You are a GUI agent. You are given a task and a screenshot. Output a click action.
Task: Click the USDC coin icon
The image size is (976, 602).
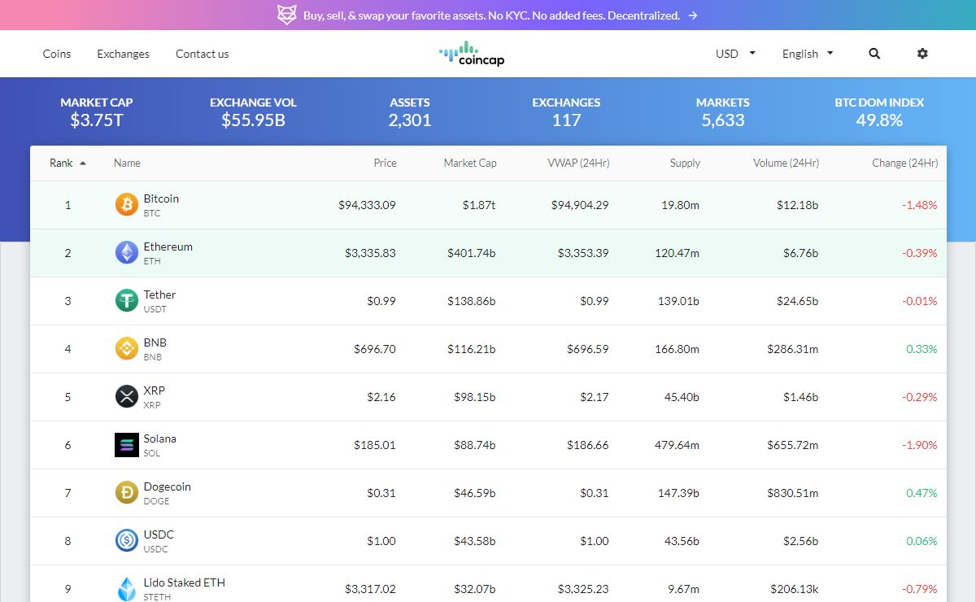(x=126, y=541)
